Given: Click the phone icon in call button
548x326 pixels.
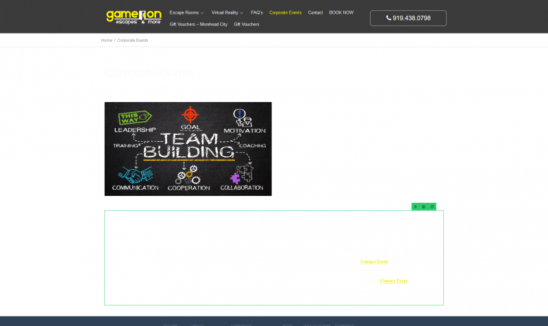Looking at the screenshot, I should [388, 18].
